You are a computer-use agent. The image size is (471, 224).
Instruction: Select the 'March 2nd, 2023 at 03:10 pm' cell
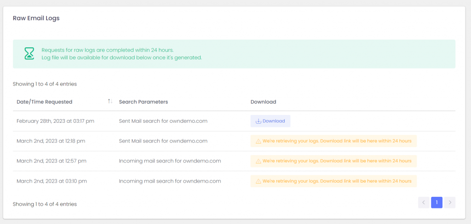pyautogui.click(x=52, y=181)
